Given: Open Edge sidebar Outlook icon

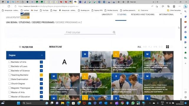Looking at the screenshot, I should pyautogui.click(x=185, y=37).
